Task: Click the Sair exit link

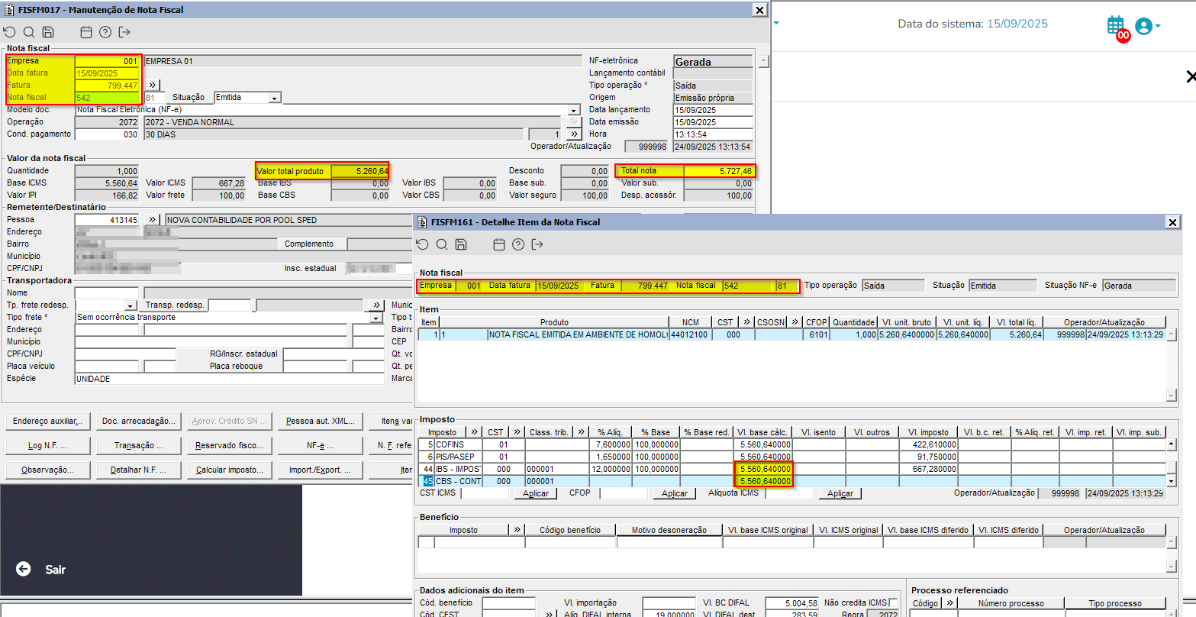Action: (x=55, y=570)
